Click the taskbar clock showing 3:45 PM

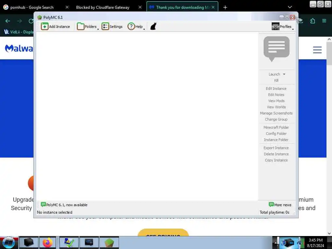315,243
